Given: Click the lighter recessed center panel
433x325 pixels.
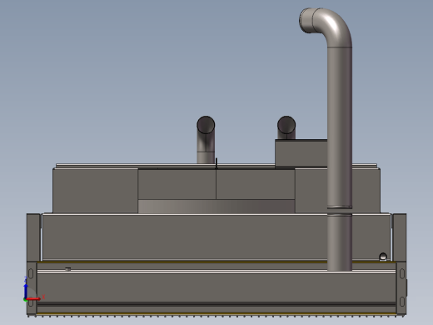Looking at the screenshot, I should (x=216, y=207).
